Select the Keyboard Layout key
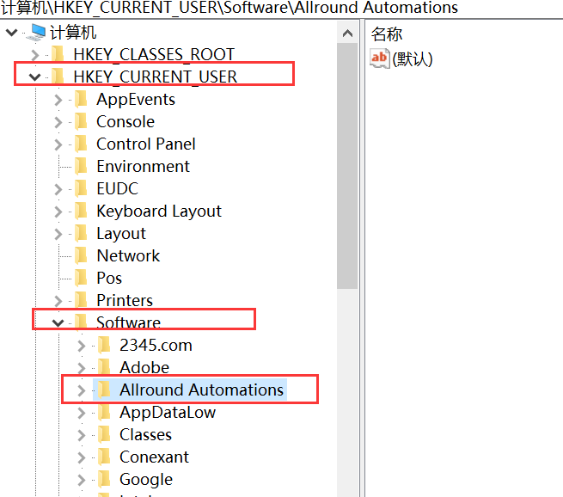 (x=158, y=211)
